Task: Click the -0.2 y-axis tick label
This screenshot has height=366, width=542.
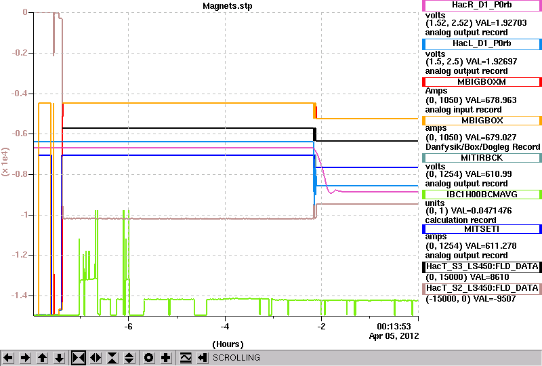Action: pos(20,53)
